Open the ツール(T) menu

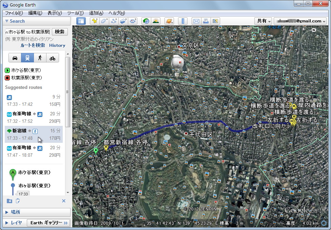[x=75, y=13]
